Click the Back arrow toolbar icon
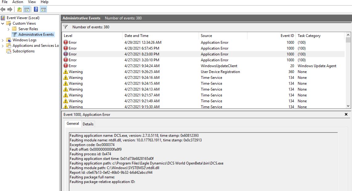 (3, 10)
